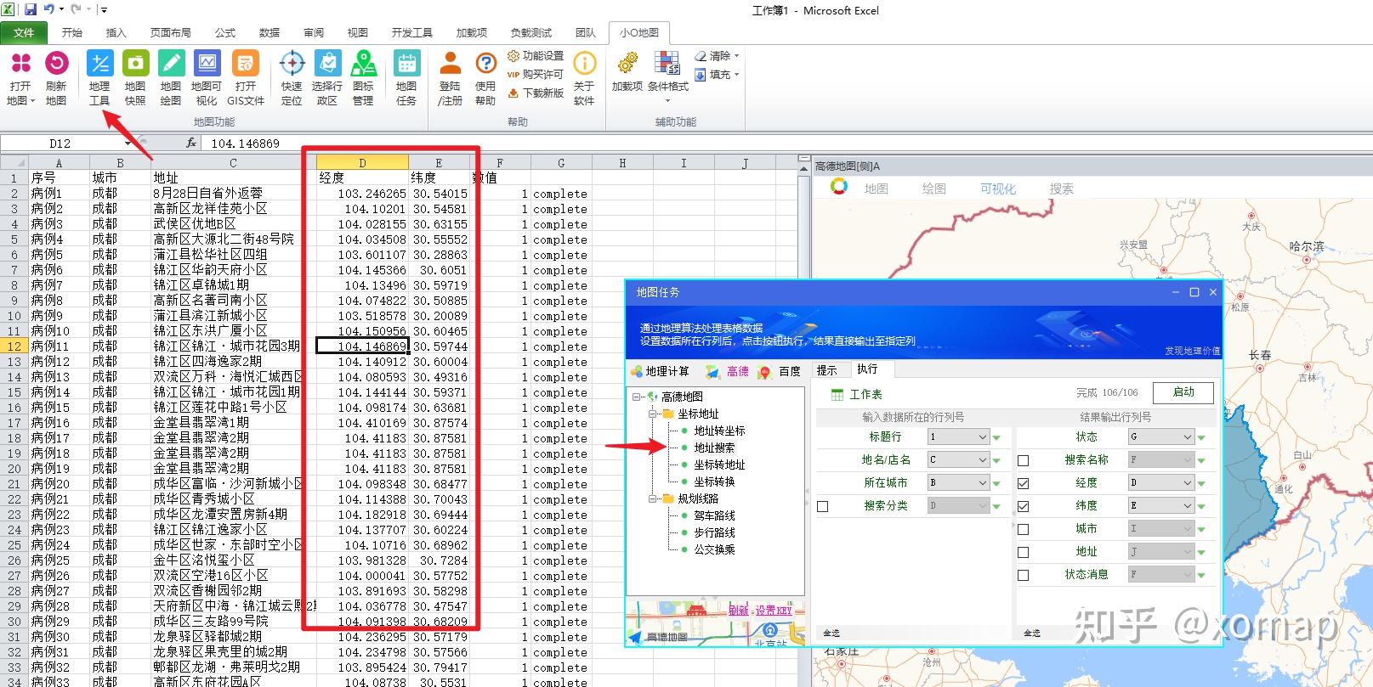Uncheck the 纬度 output checkbox
The height and width of the screenshot is (687, 1373).
(1023, 506)
